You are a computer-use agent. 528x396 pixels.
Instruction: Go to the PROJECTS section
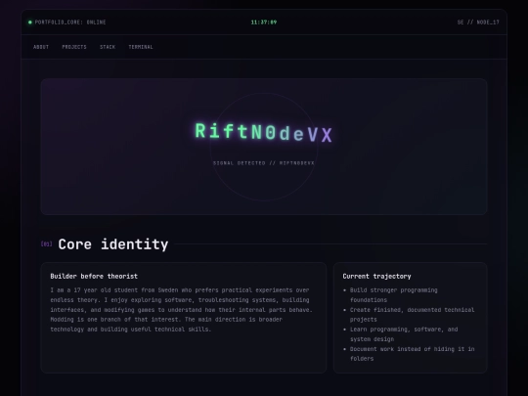click(74, 47)
